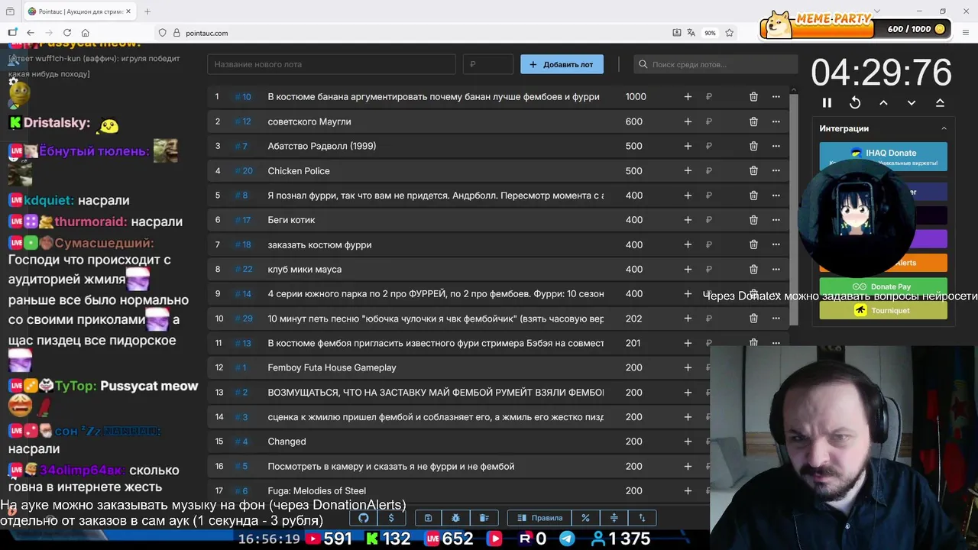
Task: Select the Femboy Futa House Gameplay lot name
Action: click(332, 367)
